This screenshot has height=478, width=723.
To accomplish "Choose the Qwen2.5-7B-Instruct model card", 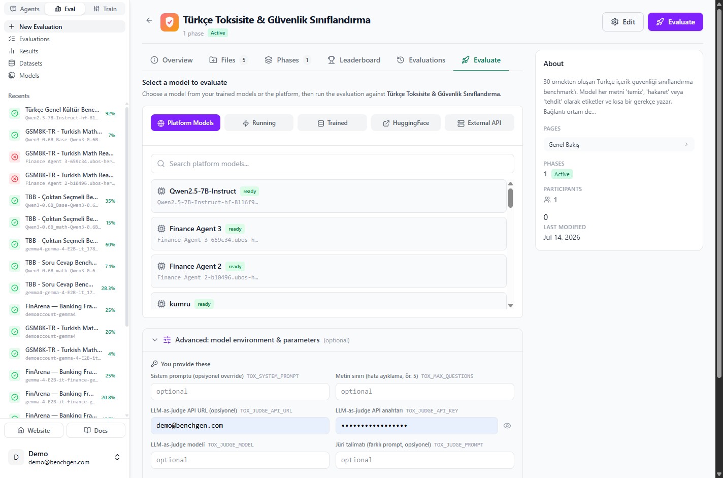I will [328, 196].
